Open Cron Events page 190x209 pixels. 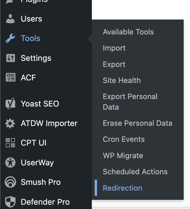[124, 140]
